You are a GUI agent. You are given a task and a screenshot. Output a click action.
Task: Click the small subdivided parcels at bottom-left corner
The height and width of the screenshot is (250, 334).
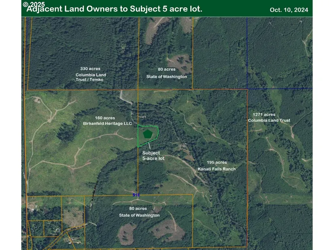pos(45,228)
